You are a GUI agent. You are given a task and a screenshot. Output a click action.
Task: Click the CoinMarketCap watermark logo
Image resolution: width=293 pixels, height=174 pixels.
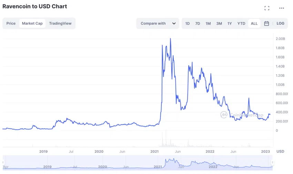point(242,115)
